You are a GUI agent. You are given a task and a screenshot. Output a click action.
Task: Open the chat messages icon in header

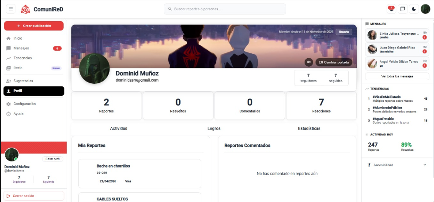pyautogui.click(x=403, y=9)
